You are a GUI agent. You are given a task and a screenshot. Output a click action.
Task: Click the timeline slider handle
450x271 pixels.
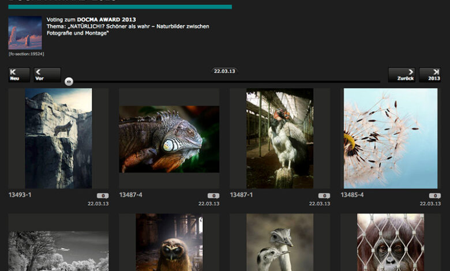point(69,82)
